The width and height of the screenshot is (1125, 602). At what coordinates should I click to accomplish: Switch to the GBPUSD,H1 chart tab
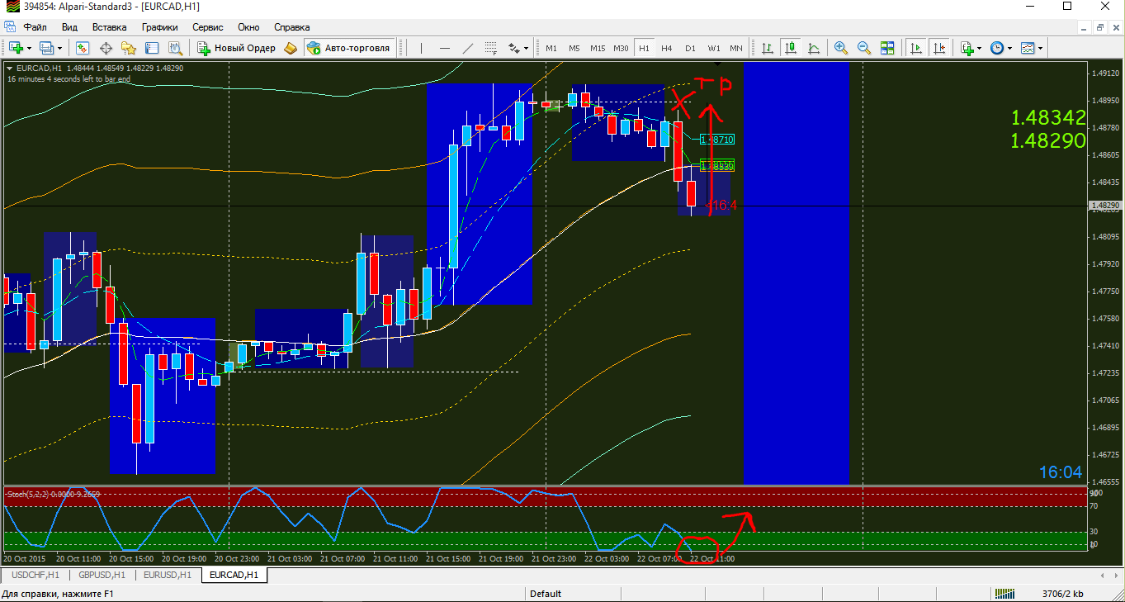coord(102,575)
